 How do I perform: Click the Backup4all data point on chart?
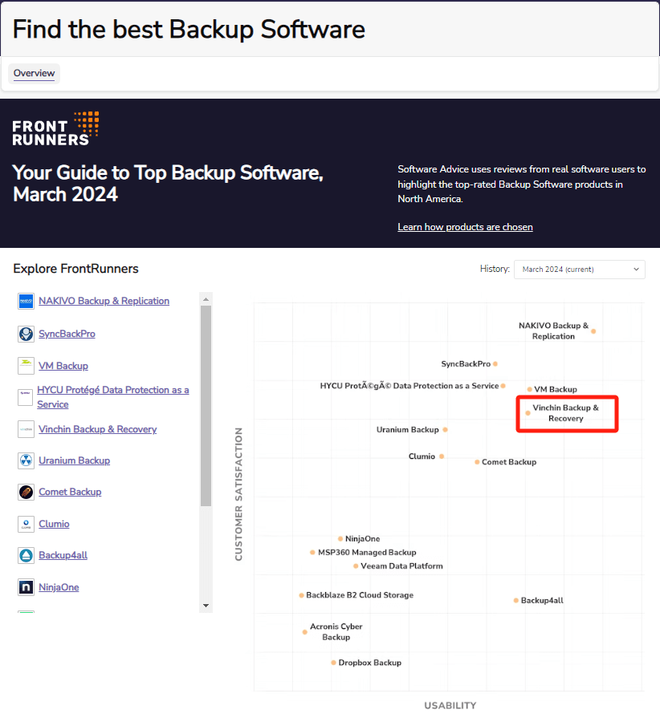coord(516,600)
